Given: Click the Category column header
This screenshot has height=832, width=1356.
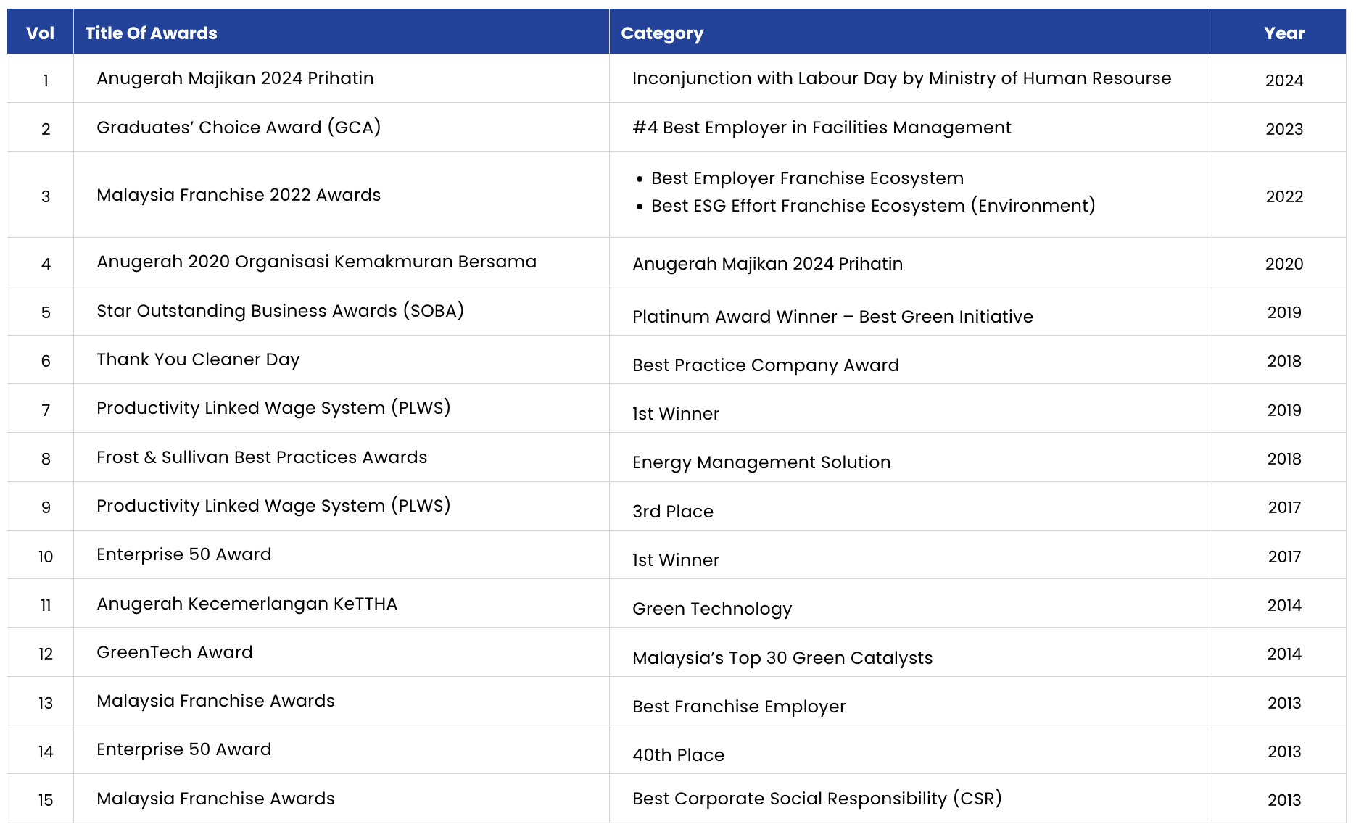Looking at the screenshot, I should [662, 33].
